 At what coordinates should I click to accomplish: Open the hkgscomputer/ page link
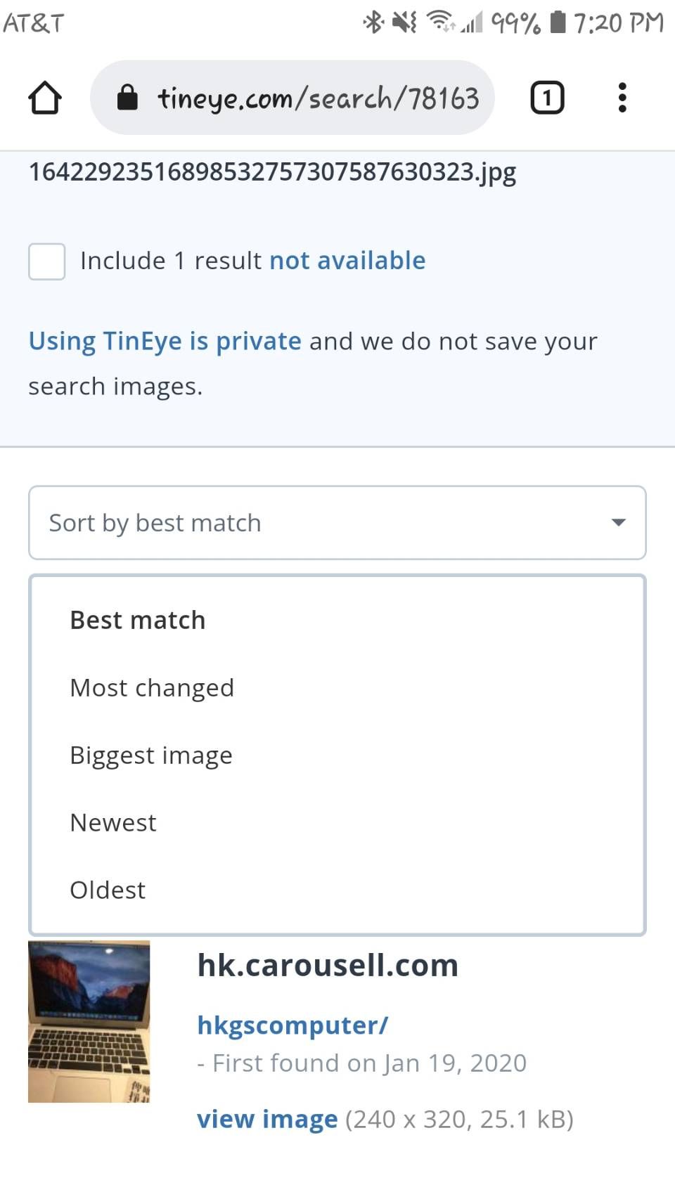pos(292,1025)
